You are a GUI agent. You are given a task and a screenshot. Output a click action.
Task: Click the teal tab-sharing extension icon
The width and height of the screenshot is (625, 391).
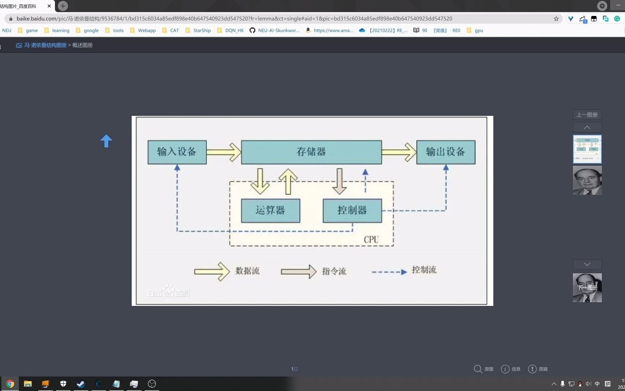[x=606, y=18]
